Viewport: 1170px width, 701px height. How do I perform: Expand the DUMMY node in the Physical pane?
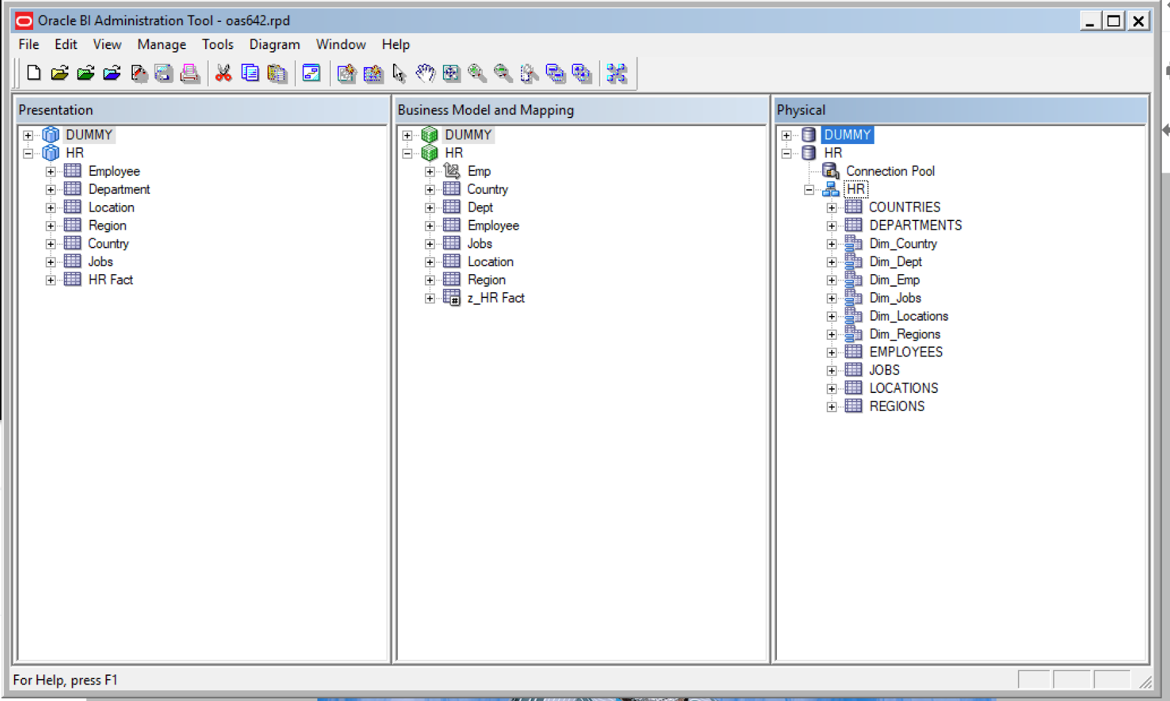click(x=787, y=135)
